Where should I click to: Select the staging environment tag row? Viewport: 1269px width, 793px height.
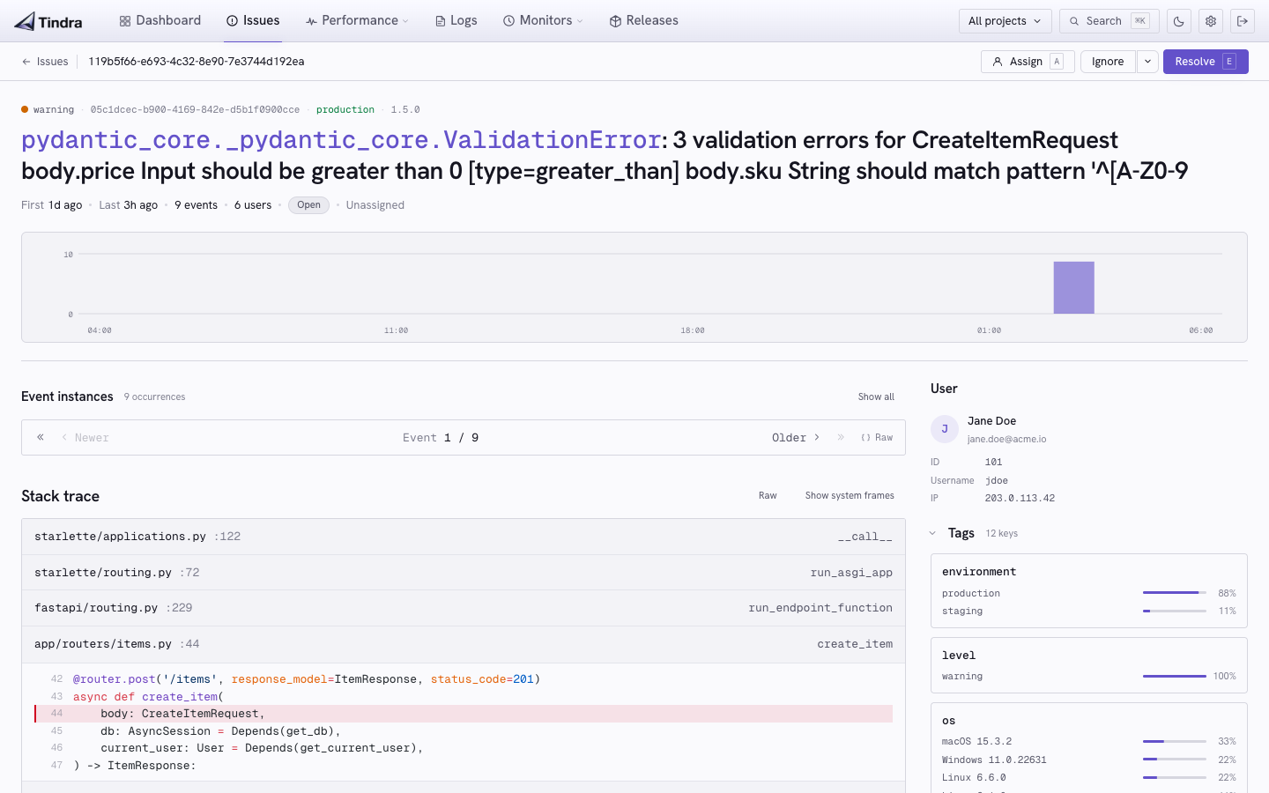click(x=1088, y=611)
